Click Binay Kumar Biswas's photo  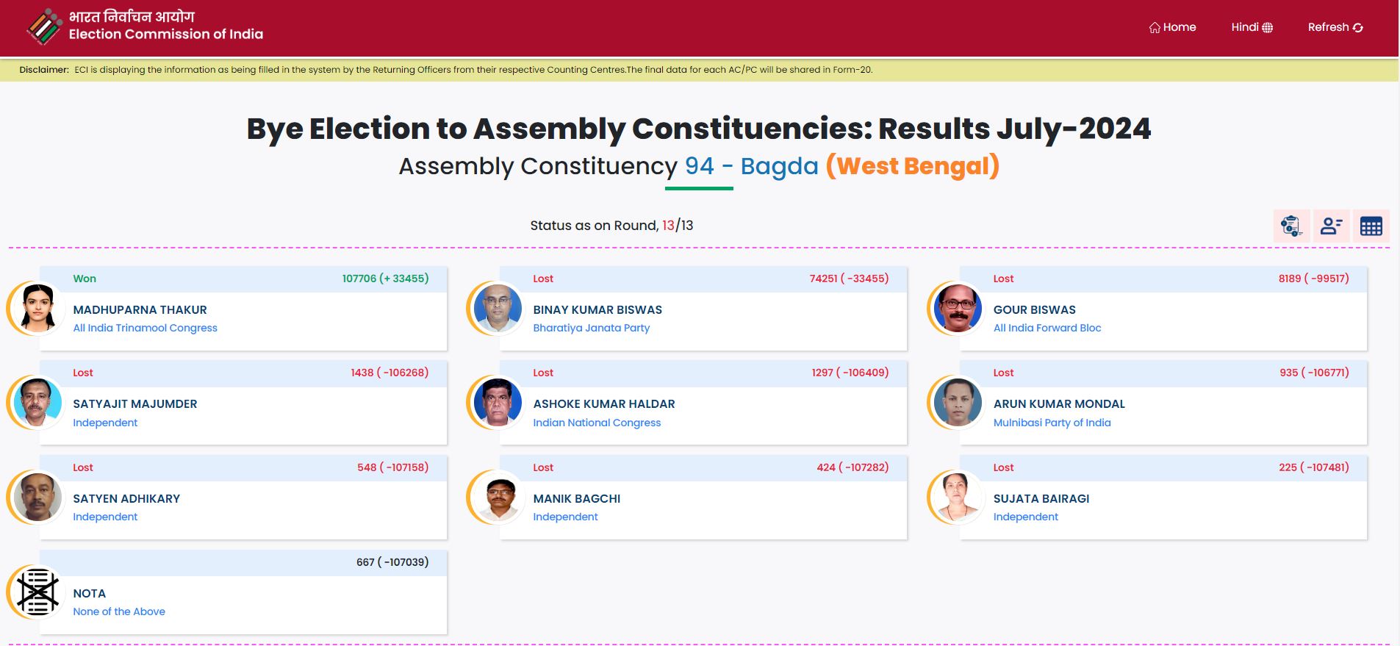coord(498,308)
